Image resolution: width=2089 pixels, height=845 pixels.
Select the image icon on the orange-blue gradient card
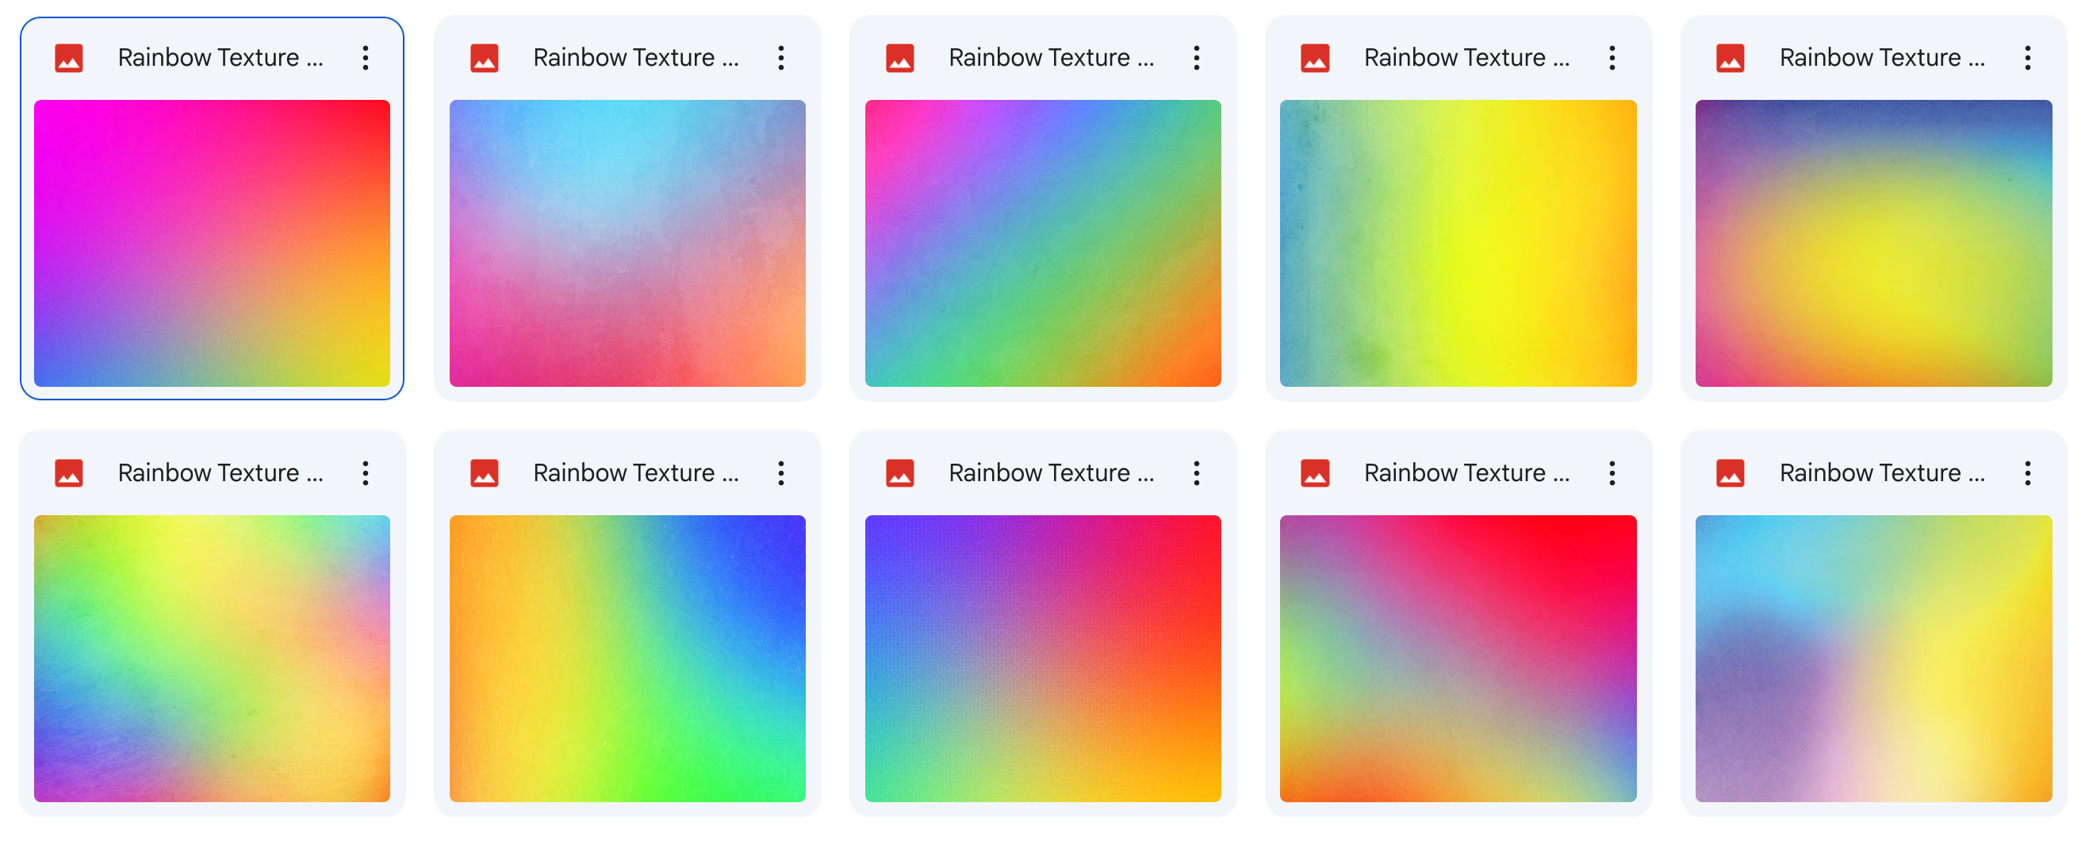point(484,472)
